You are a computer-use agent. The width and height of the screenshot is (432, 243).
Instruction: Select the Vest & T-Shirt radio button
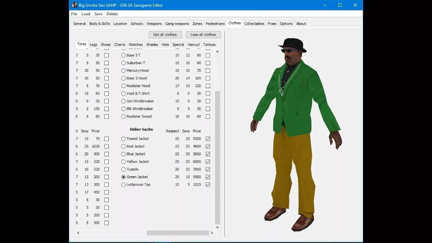click(x=124, y=93)
